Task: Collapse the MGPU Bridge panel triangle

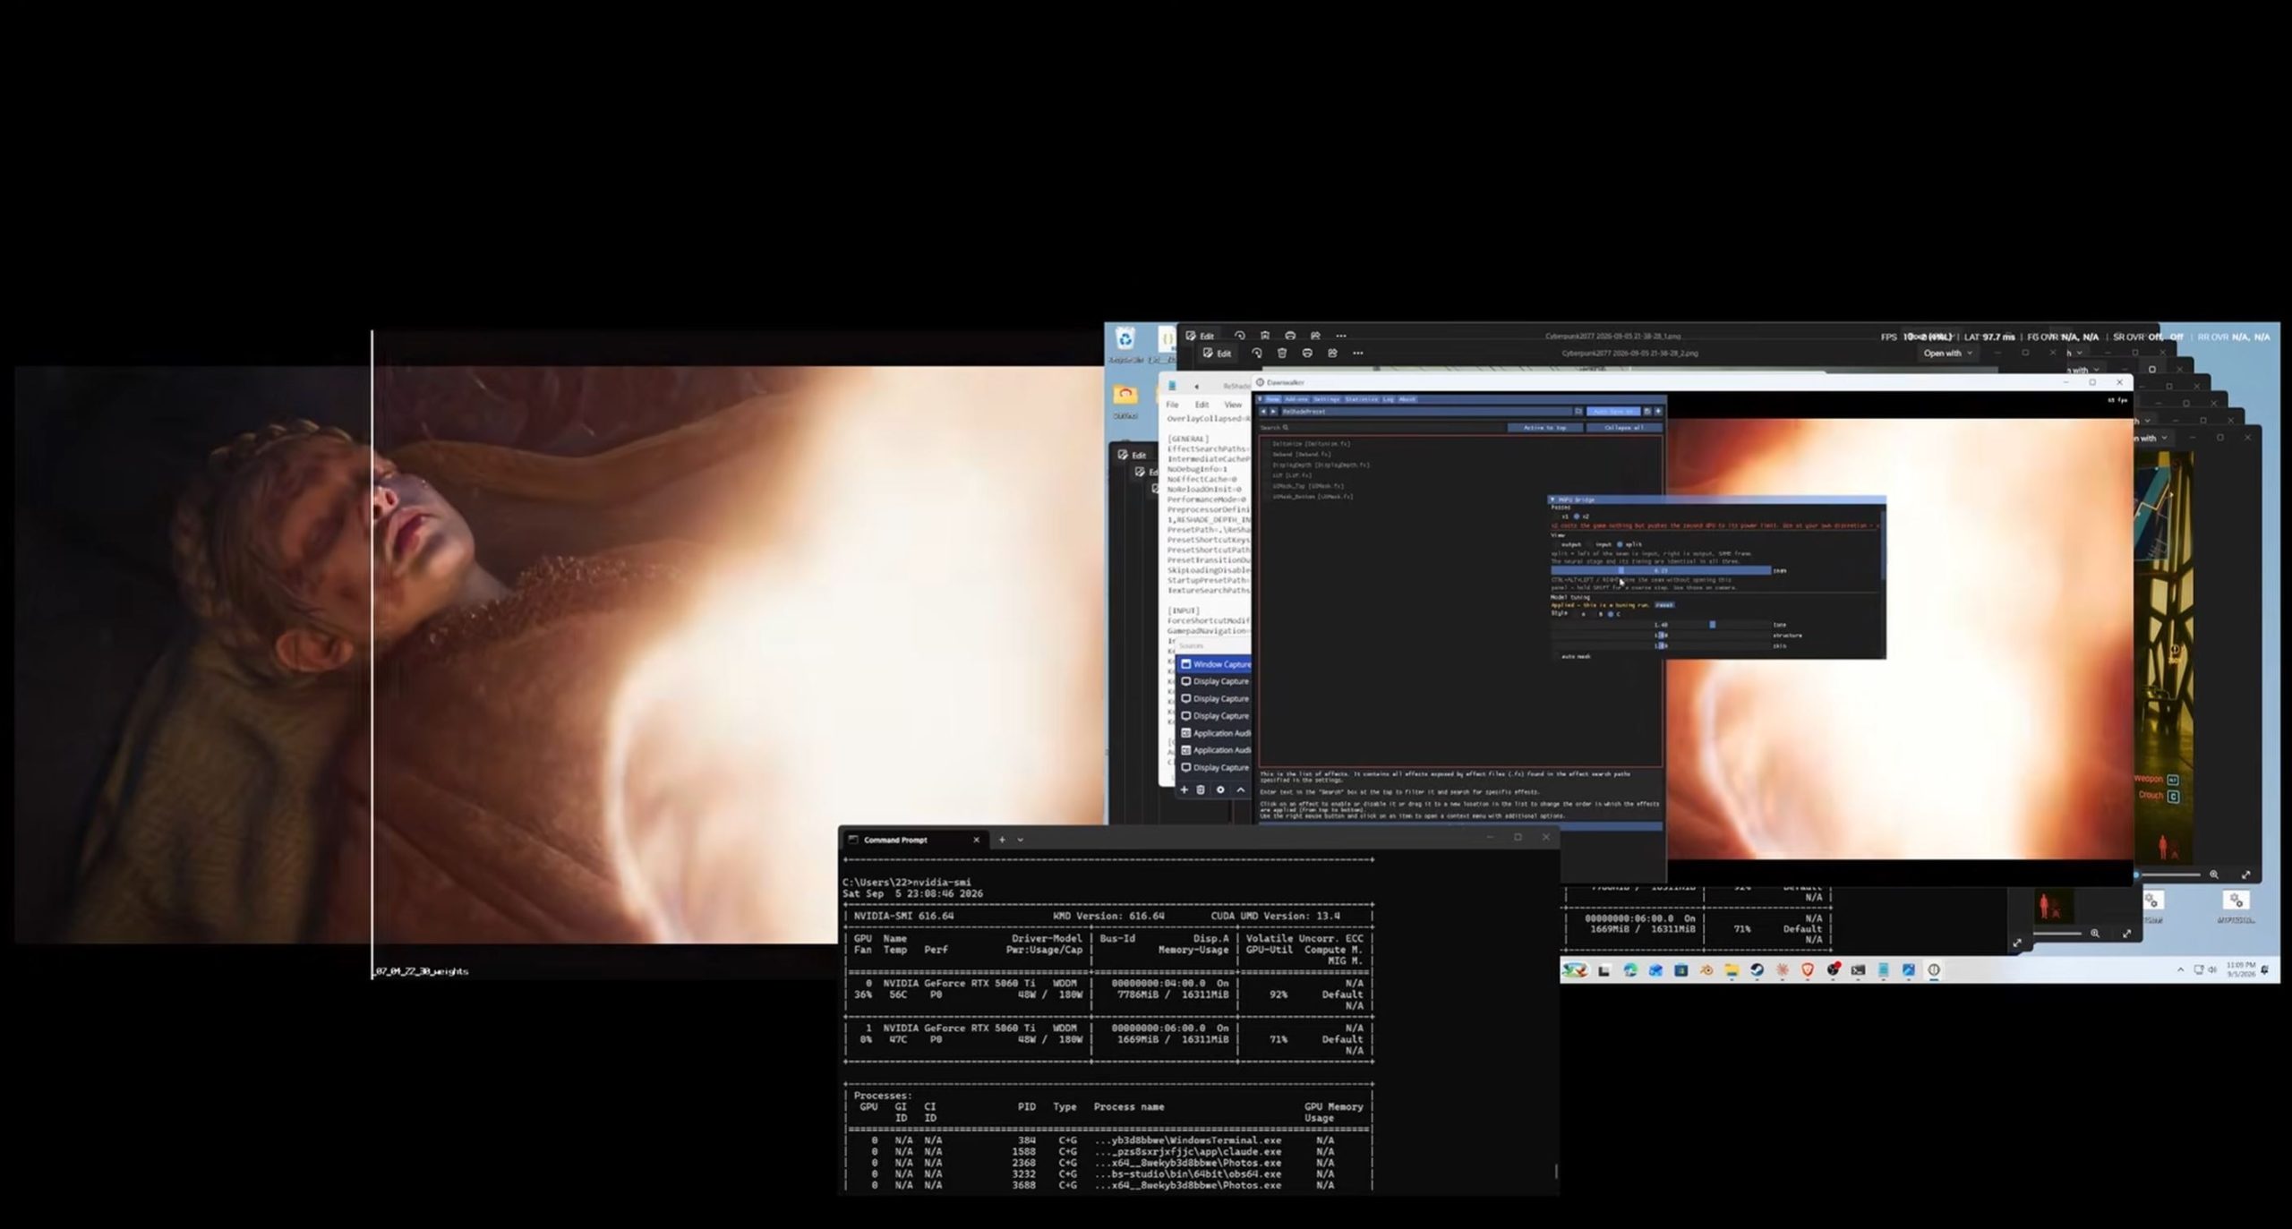Action: [1552, 499]
